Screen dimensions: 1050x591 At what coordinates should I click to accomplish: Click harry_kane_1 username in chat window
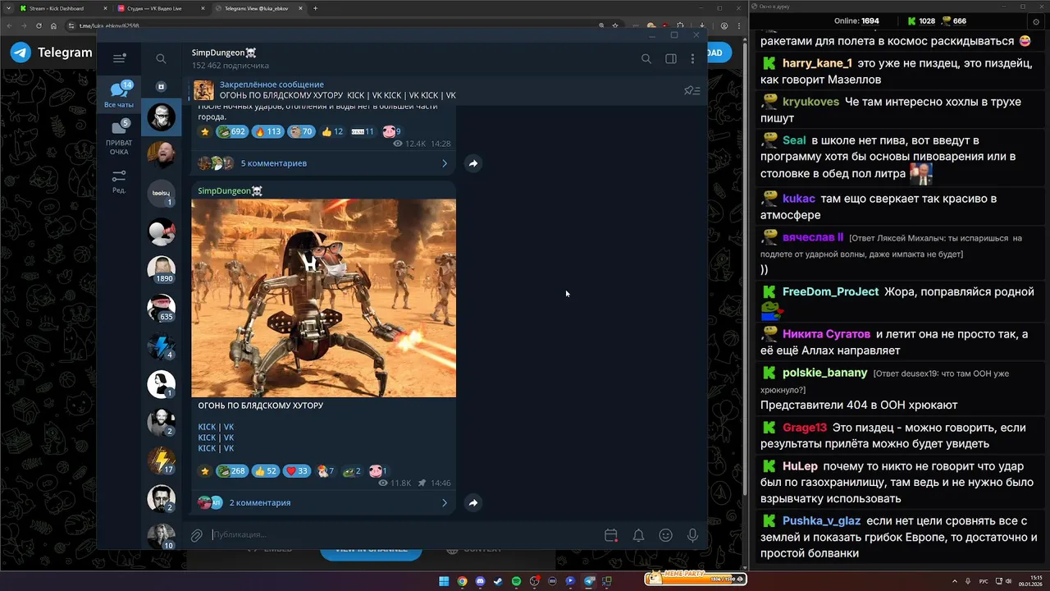point(817,63)
